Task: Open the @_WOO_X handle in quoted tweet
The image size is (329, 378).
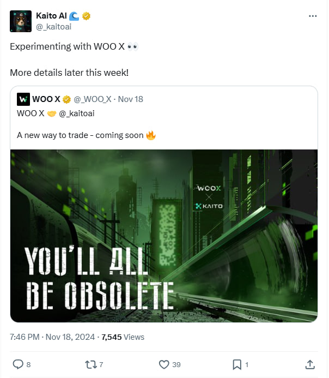Action: tap(93, 99)
